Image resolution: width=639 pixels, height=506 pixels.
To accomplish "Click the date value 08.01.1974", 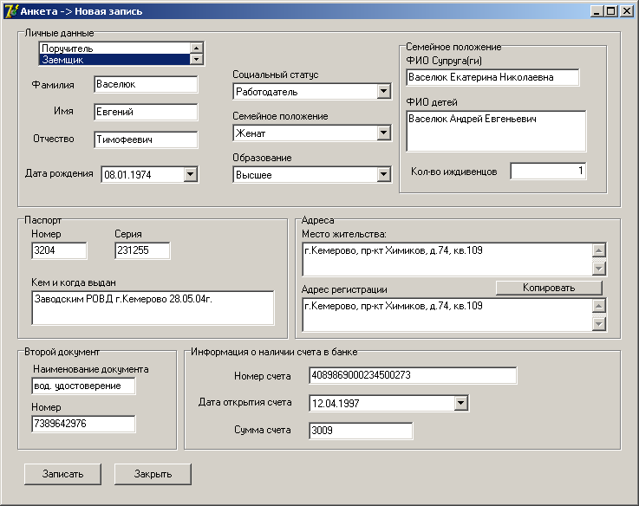I will point(127,175).
